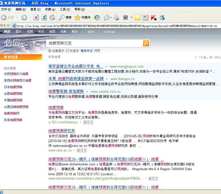
Task: Open the 地震预测 result title link
Action: click(56, 107)
